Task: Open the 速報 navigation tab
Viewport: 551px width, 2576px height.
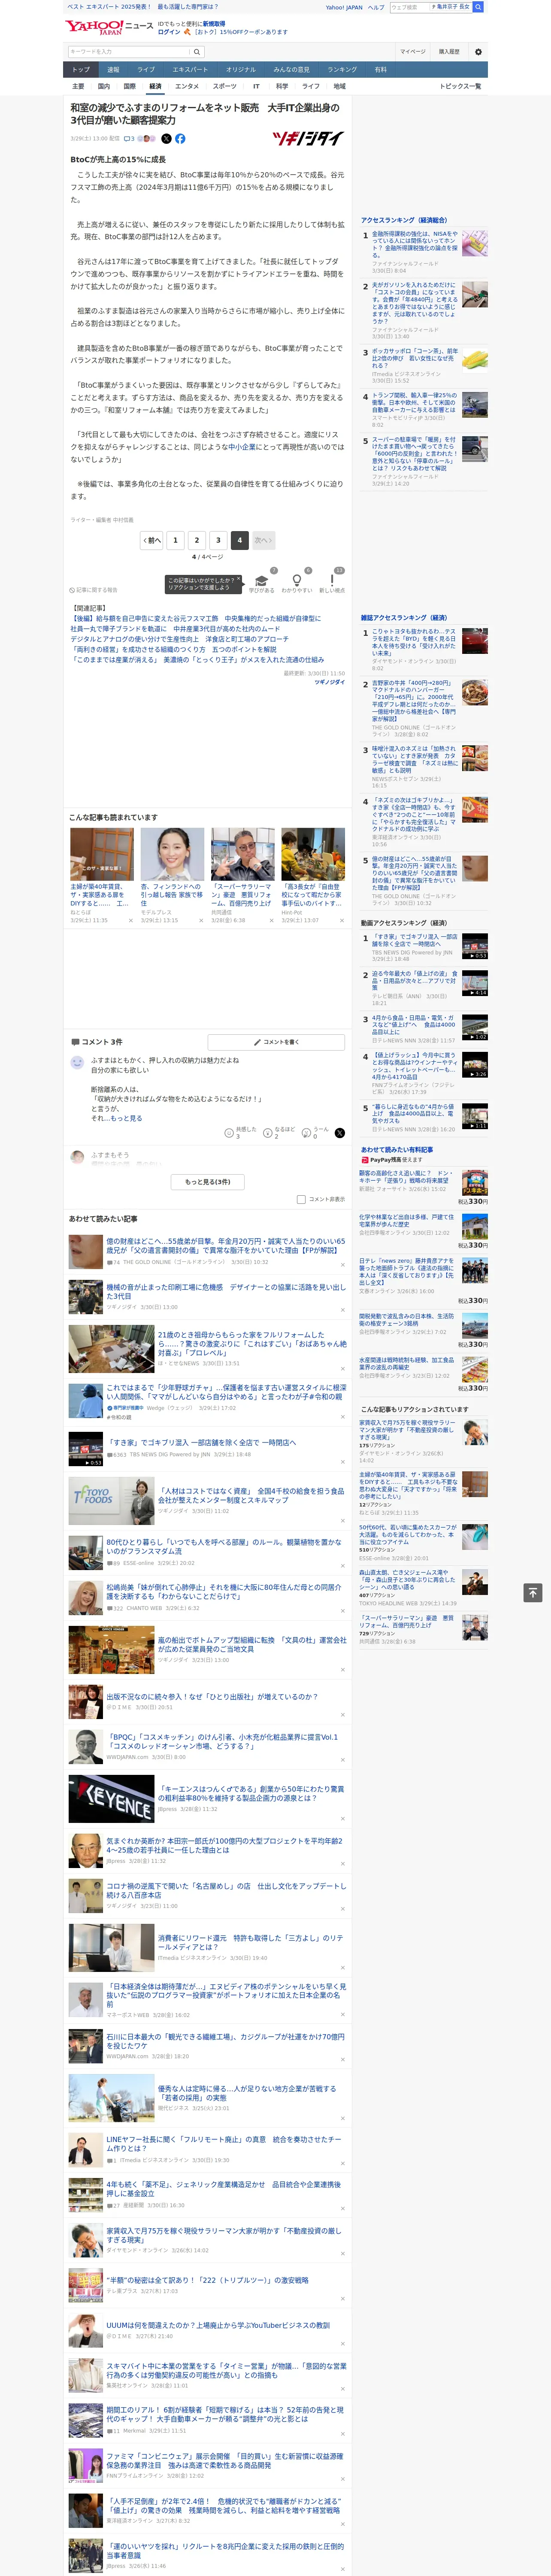Action: pyautogui.click(x=113, y=70)
